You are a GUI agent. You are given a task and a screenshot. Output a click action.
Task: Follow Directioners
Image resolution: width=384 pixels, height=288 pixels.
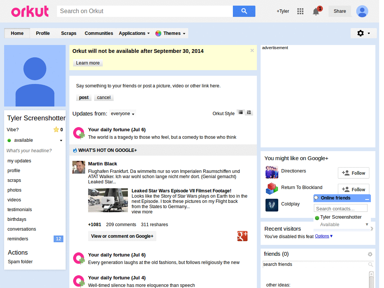click(353, 173)
